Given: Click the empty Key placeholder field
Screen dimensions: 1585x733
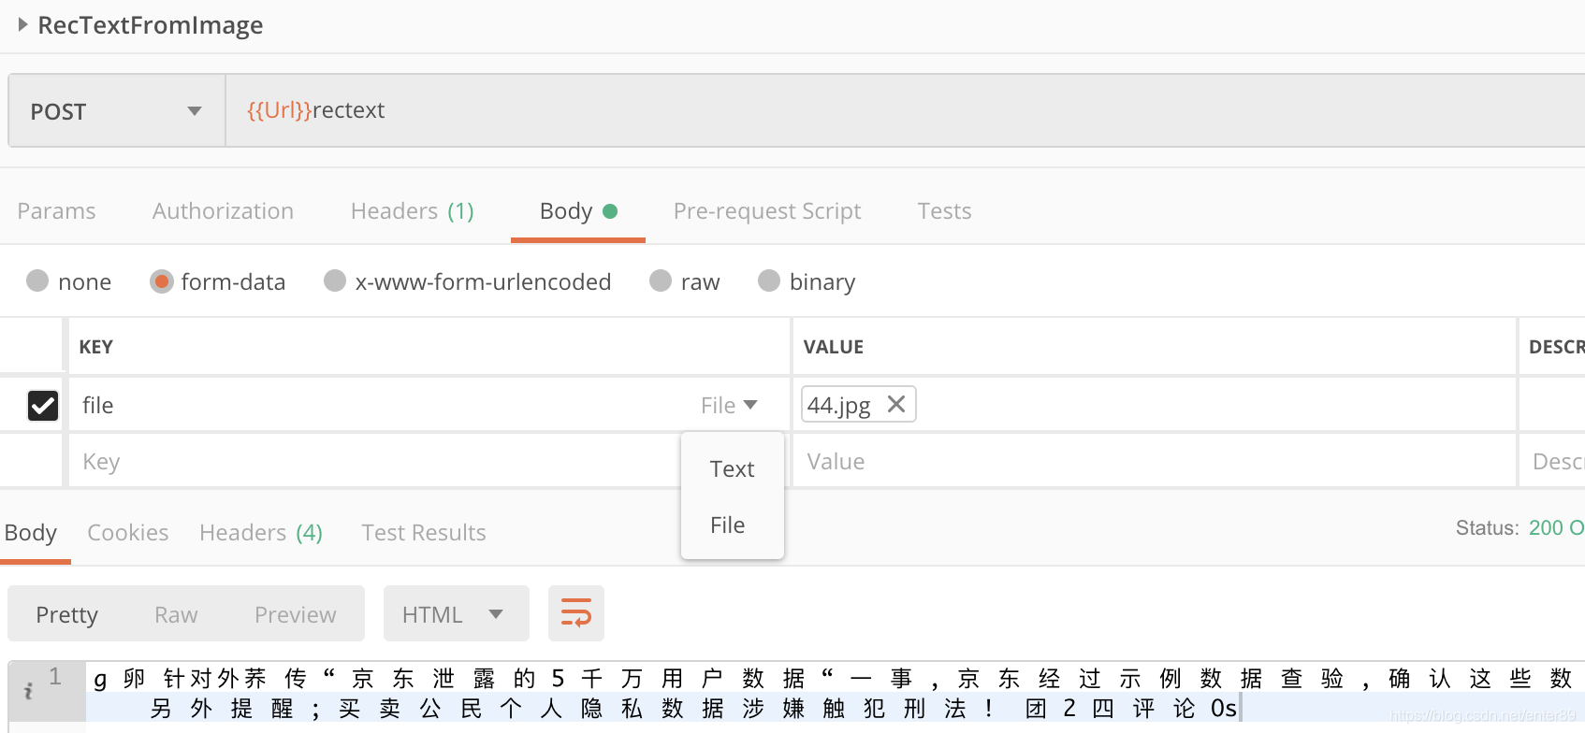Looking at the screenshot, I should (x=374, y=461).
